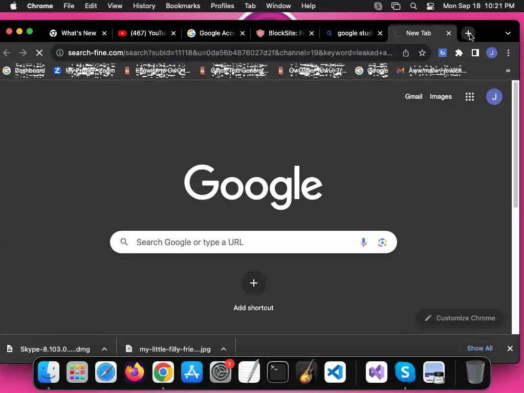Click the address bar URL
Viewport: 524px width, 393px height.
(230, 53)
